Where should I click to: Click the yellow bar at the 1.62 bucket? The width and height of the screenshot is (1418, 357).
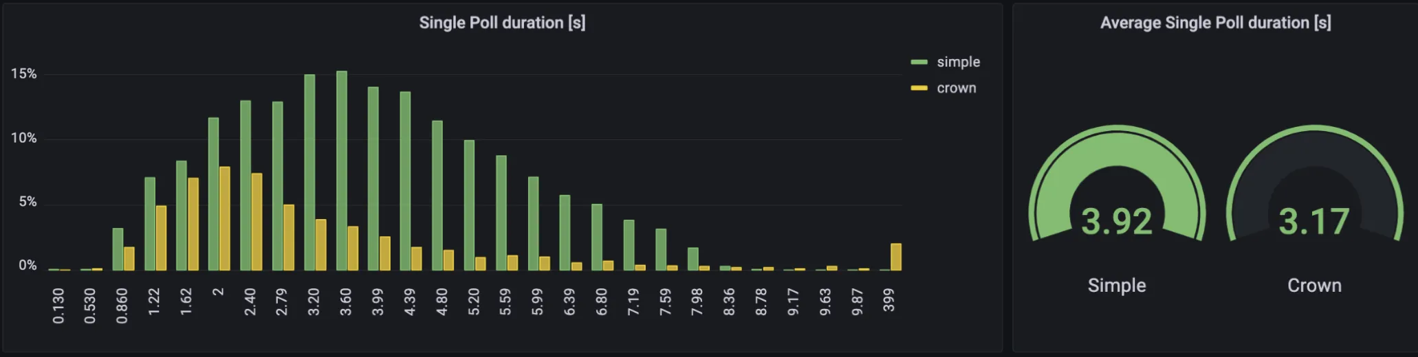coord(193,224)
